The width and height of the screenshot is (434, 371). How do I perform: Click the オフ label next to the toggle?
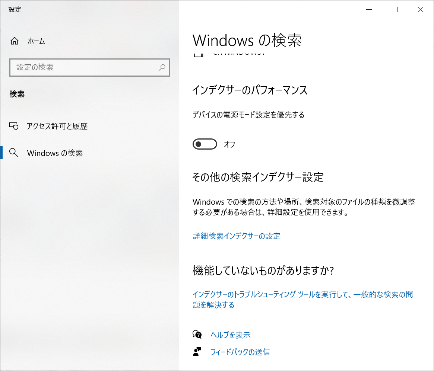(229, 144)
